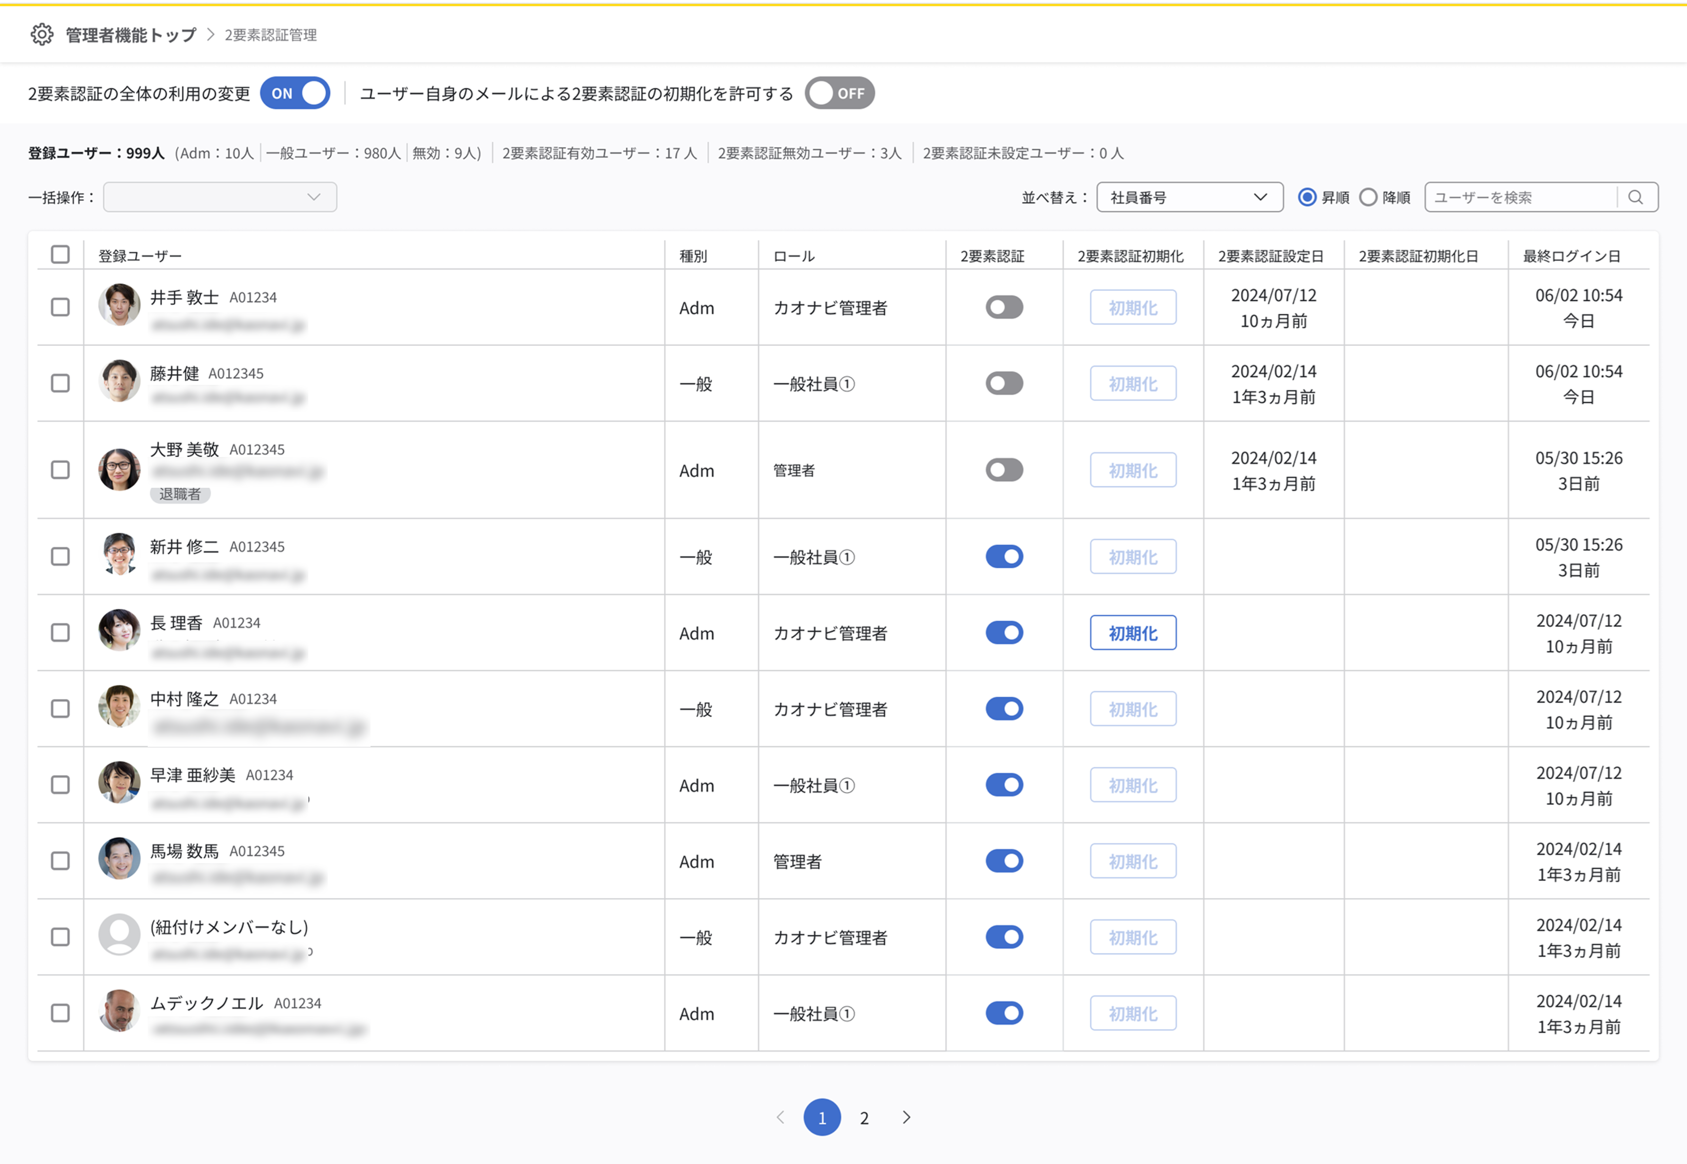Check the checkbox for 新井 修二

[x=61, y=556]
